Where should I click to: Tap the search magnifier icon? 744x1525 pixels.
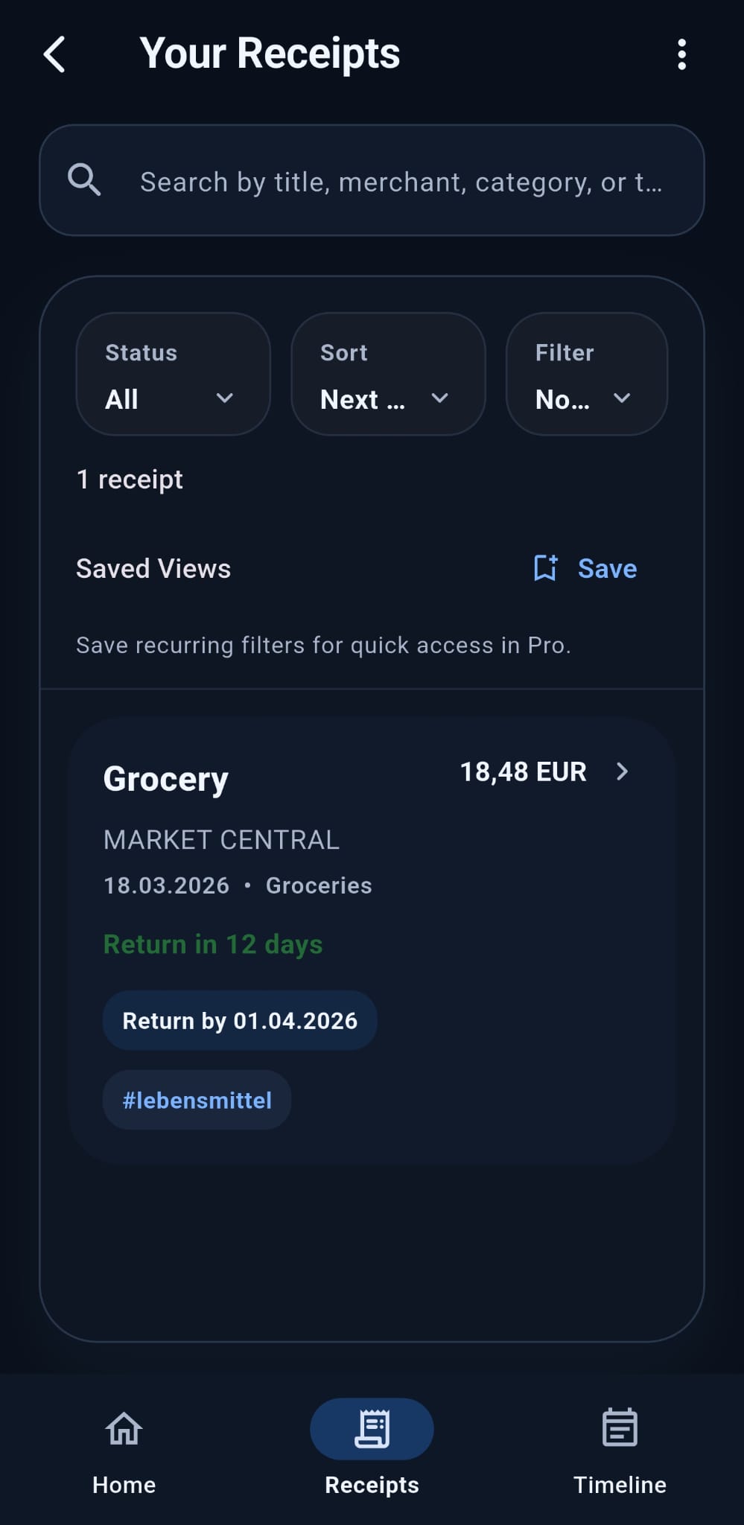pyautogui.click(x=84, y=180)
